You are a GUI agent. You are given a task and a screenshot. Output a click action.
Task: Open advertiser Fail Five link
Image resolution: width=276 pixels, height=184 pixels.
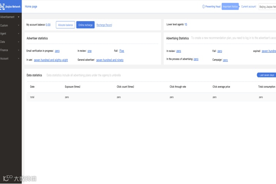click(122, 51)
